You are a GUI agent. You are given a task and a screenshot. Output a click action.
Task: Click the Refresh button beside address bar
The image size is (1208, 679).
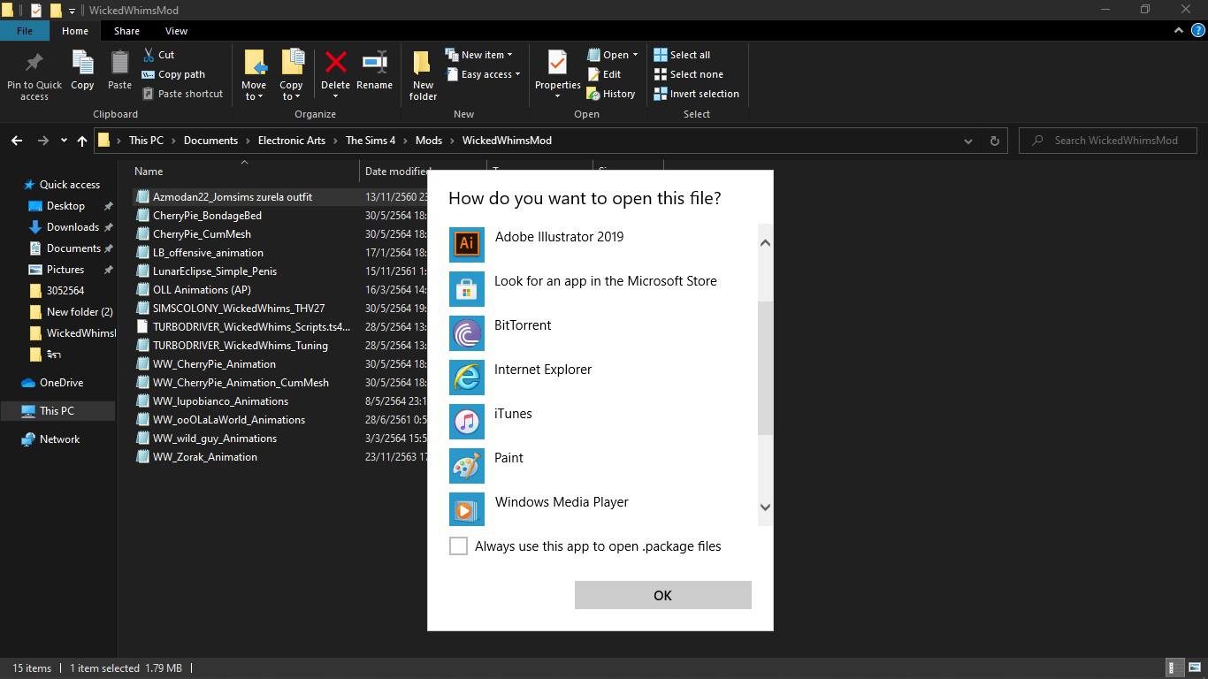pyautogui.click(x=994, y=141)
